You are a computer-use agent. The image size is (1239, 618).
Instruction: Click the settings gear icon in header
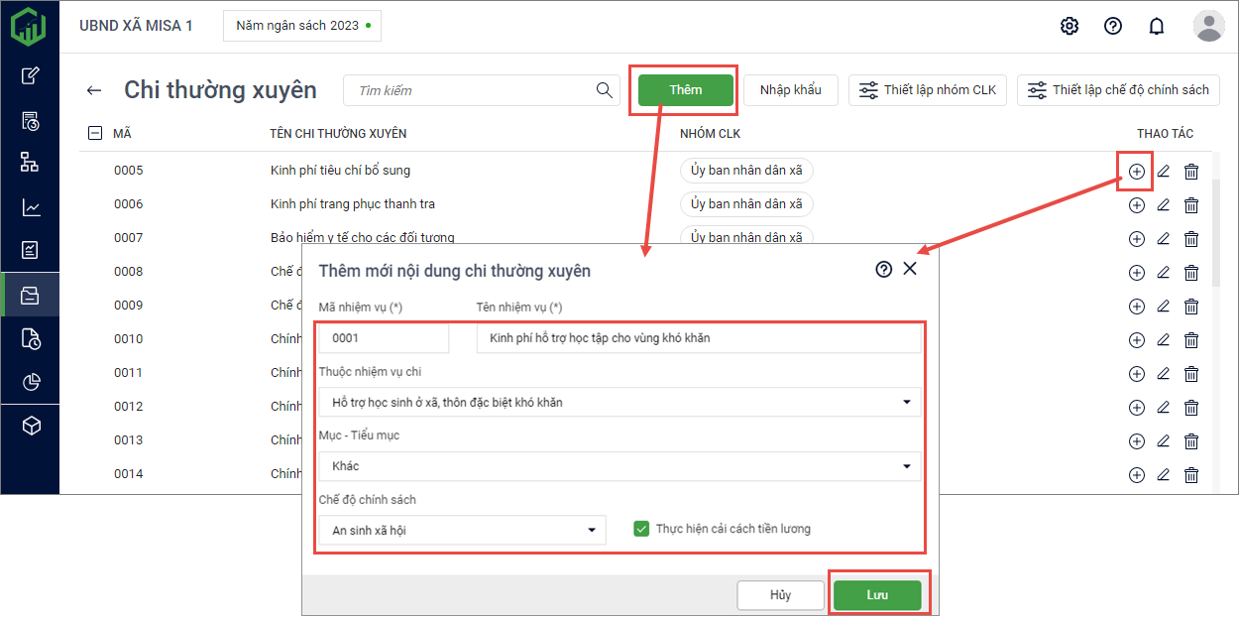point(1070,26)
